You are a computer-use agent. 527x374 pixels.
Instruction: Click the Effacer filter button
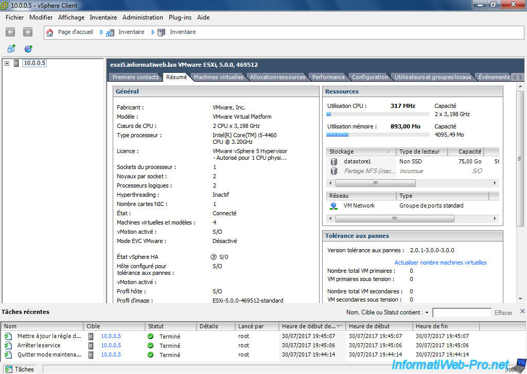pos(503,313)
